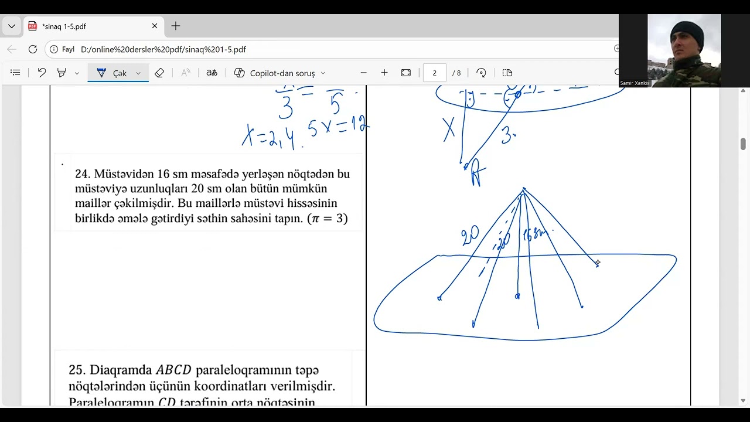Toggle the Çək draw tool
This screenshot has height=422, width=750.
[x=111, y=73]
